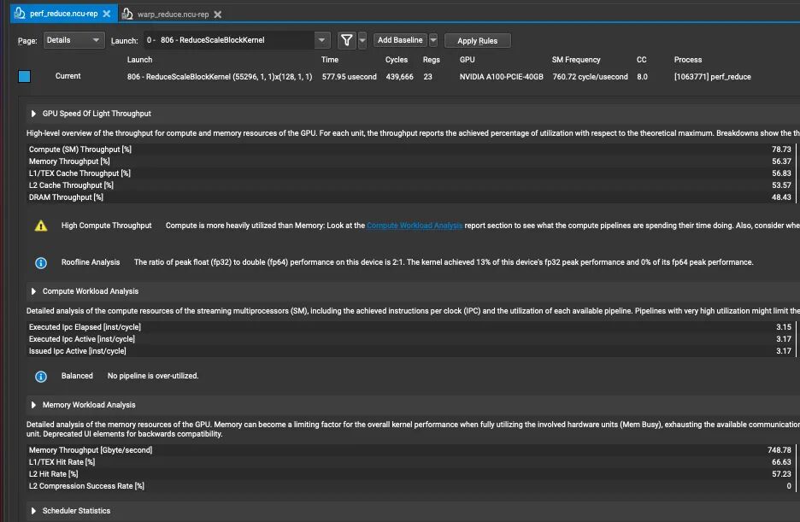Image resolution: width=800 pixels, height=522 pixels.
Task: Select the Executed Ipc Elapsed row
Action: pyautogui.click(x=411, y=326)
